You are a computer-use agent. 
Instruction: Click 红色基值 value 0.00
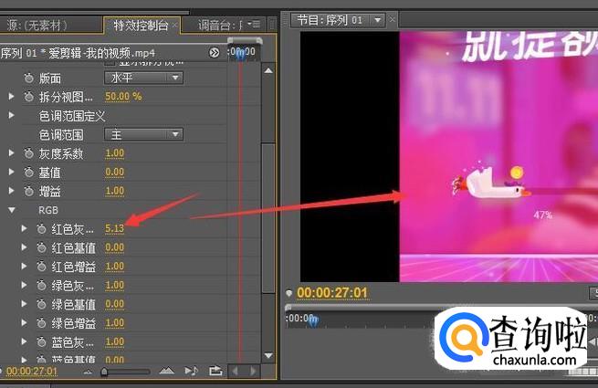coord(115,247)
